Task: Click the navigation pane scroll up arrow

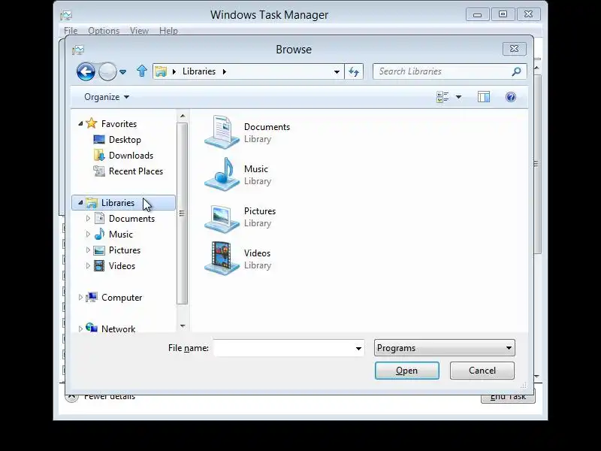Action: pyautogui.click(x=183, y=116)
